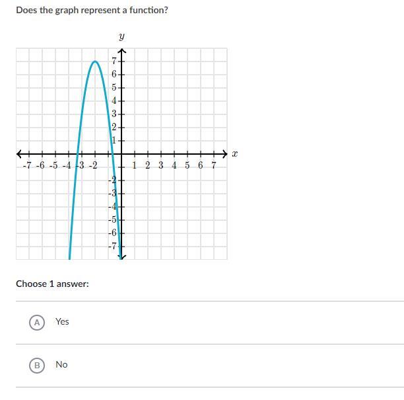
Task: Click the y-axis label letter y
Action: tap(121, 36)
